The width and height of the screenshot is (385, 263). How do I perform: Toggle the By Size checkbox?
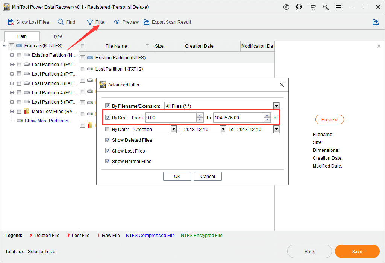click(108, 118)
